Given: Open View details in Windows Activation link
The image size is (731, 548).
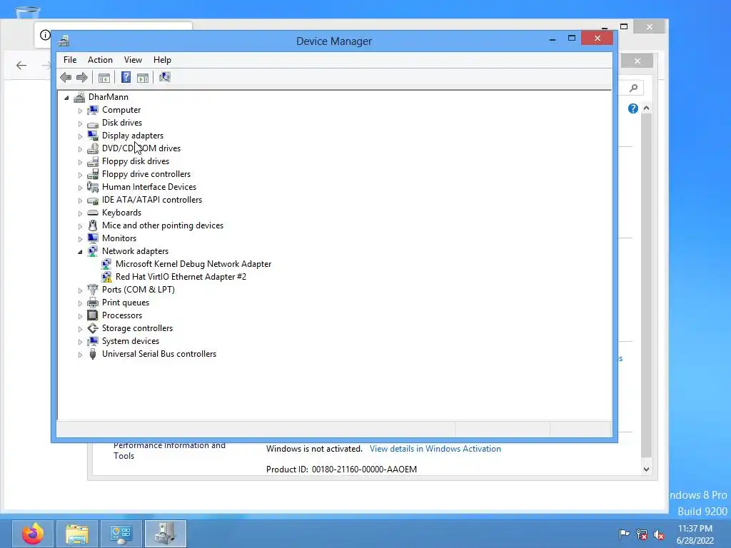Looking at the screenshot, I should pyautogui.click(x=435, y=449).
